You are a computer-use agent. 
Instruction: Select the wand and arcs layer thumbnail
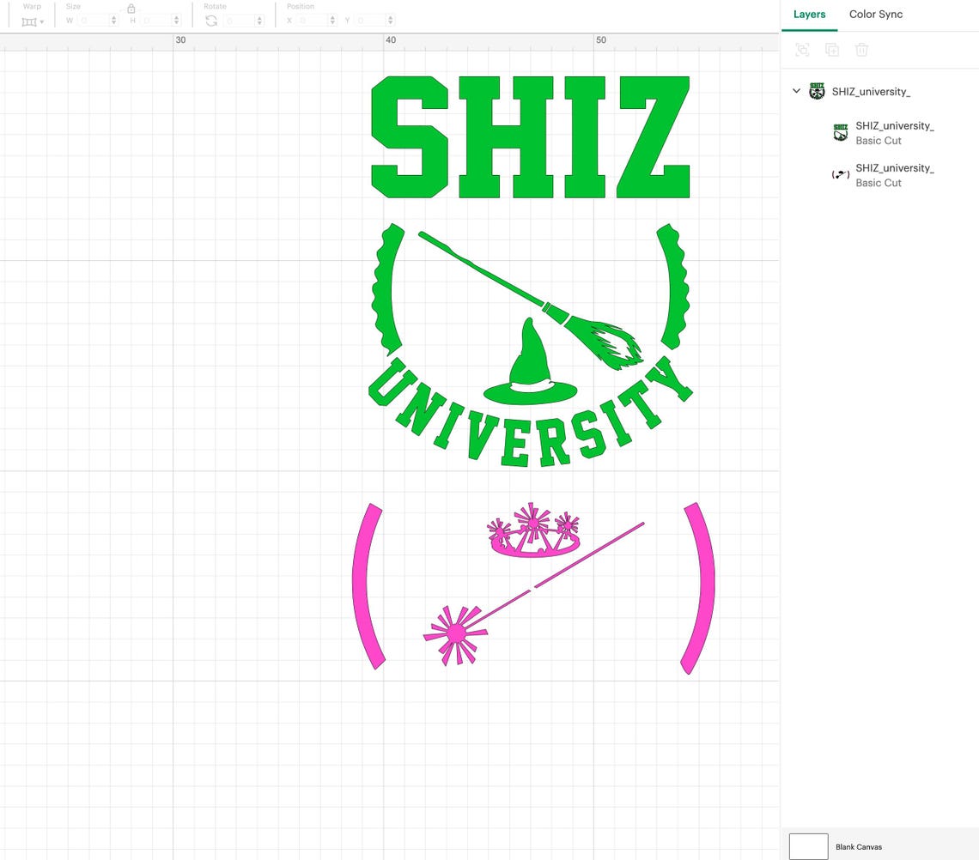coord(841,175)
